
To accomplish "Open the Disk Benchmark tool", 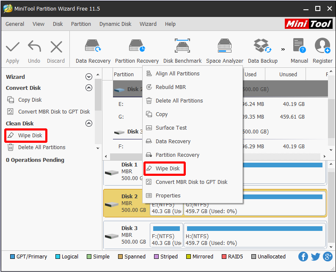I will [182, 51].
